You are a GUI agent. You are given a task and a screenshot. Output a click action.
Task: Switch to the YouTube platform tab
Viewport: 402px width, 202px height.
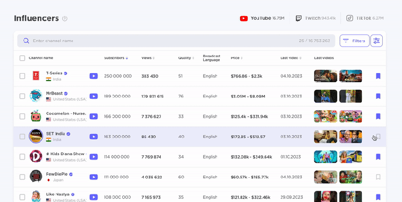click(262, 18)
